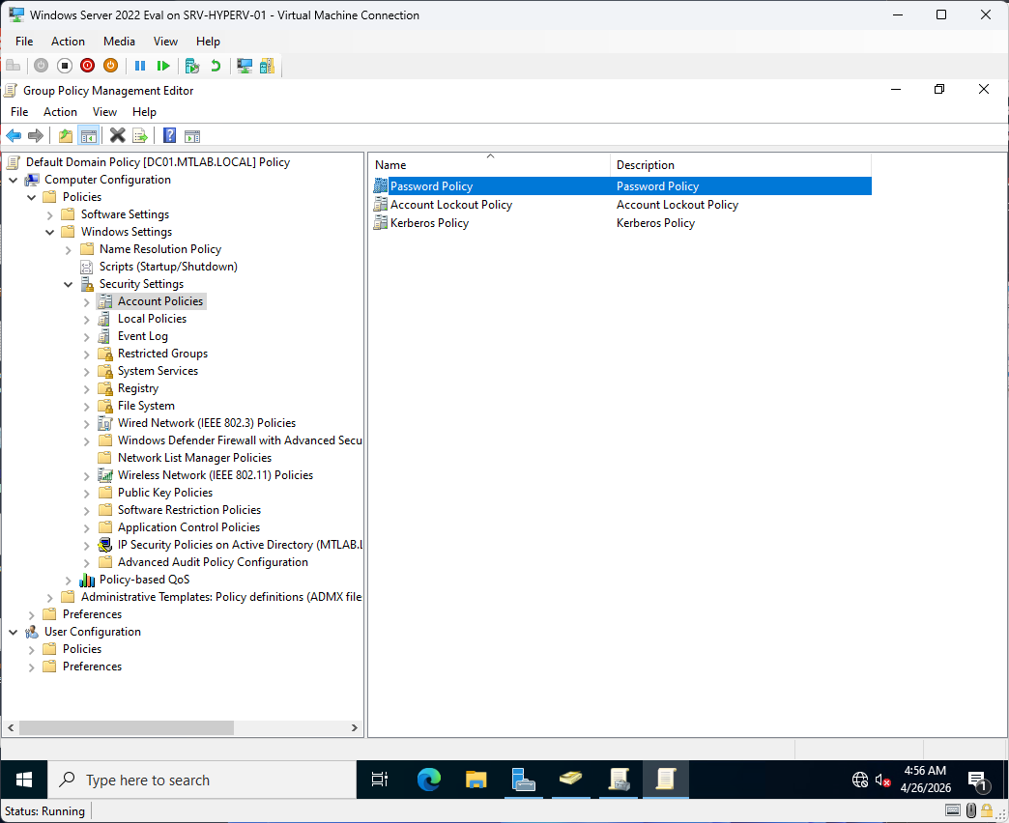
Task: Click the green Reset/Start VM icon
Action: pyautogui.click(x=163, y=66)
